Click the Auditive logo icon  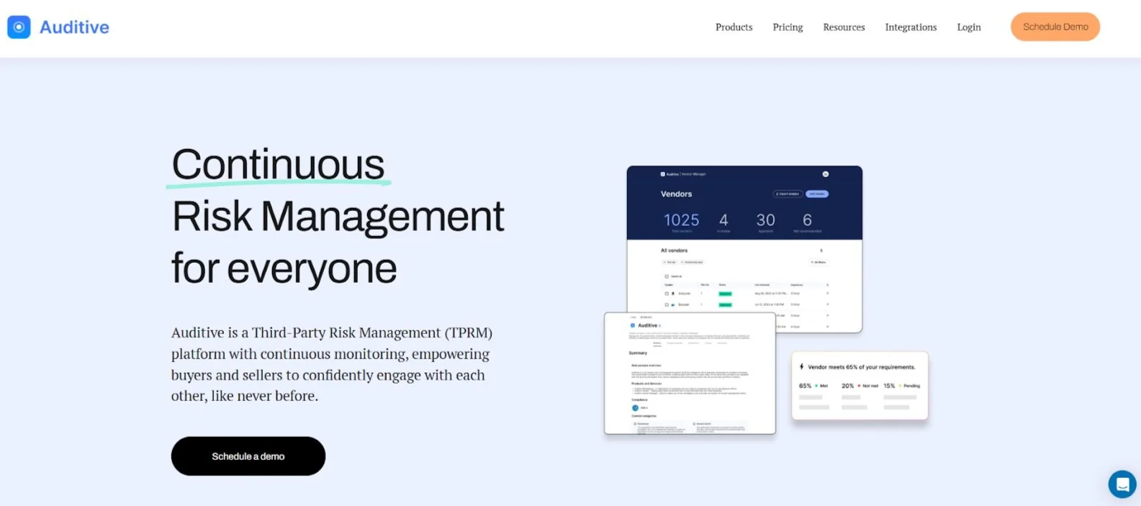coord(19,27)
